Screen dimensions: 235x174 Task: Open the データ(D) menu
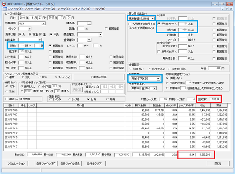[49, 9]
